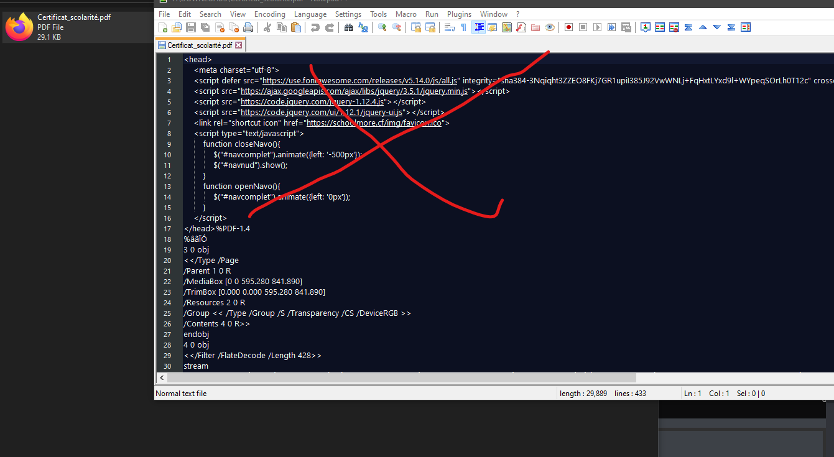Undo the last edit

point(315,27)
